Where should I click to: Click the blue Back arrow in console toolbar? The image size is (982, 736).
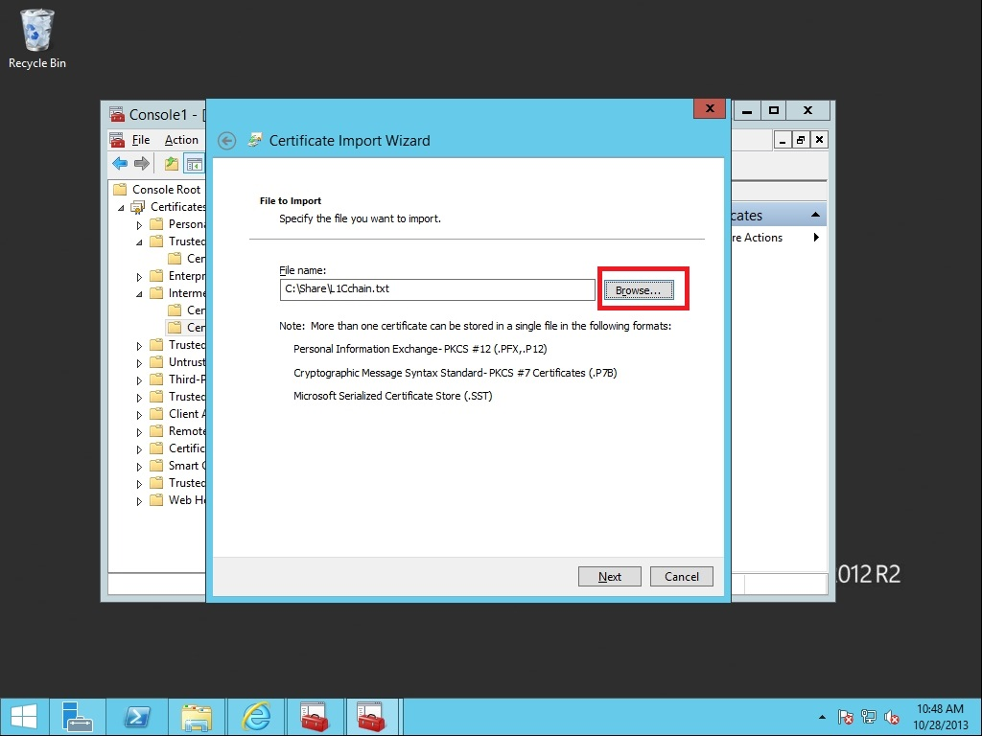120,164
